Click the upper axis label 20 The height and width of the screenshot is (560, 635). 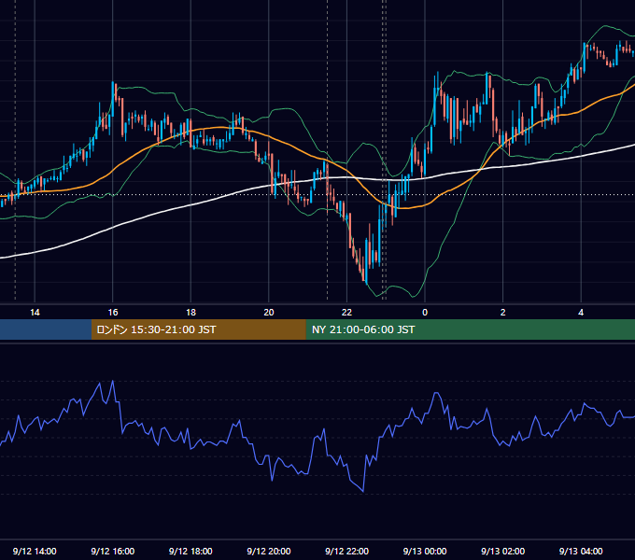tap(269, 313)
